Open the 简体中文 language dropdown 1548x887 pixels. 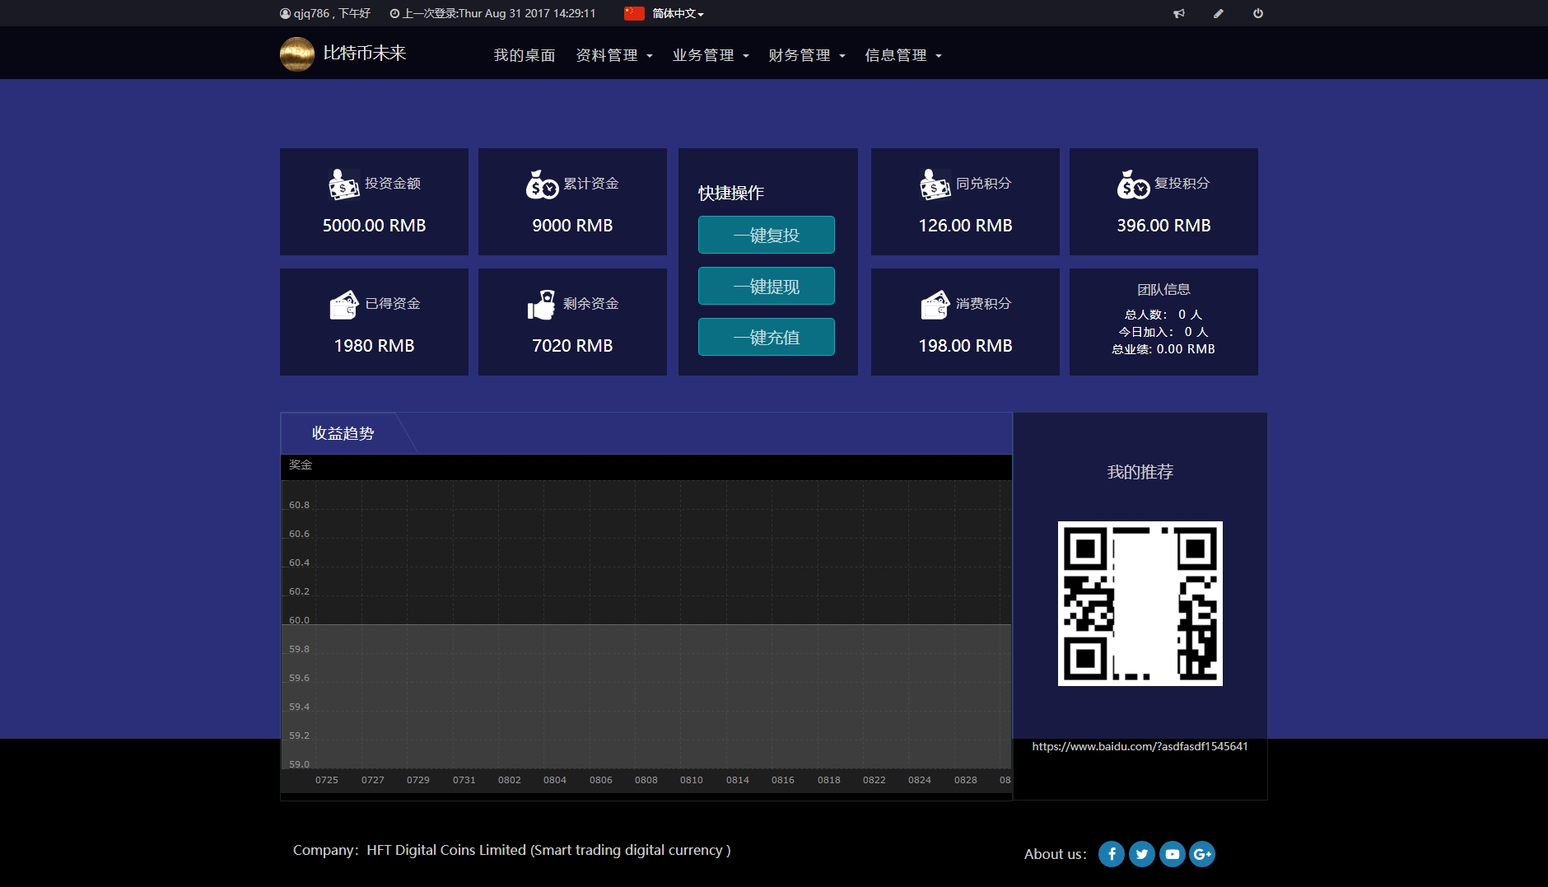678,13
